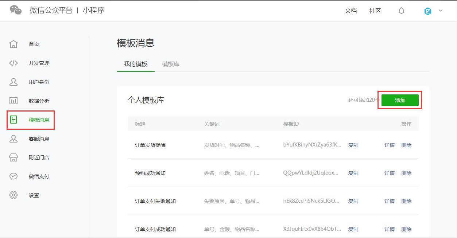Screen dimensions: 457x238
Task: Click the green 添加 button
Action: pyautogui.click(x=400, y=100)
